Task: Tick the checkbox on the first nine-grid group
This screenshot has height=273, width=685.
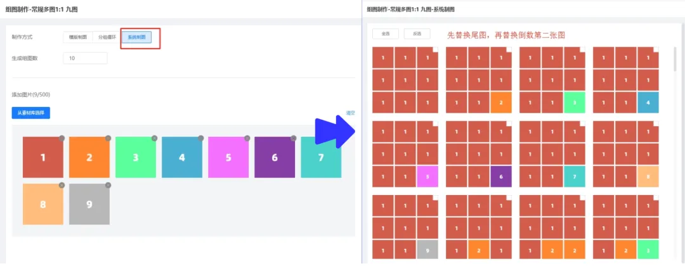Action: click(436, 49)
